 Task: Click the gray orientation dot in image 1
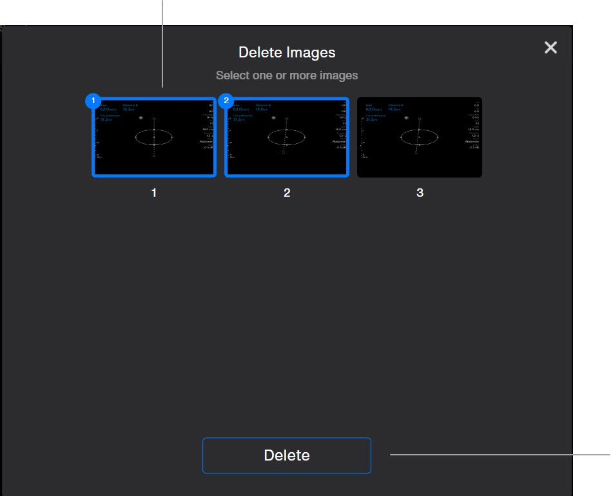point(141,117)
